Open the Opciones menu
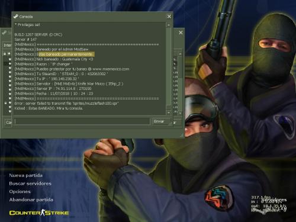 click(x=20, y=191)
